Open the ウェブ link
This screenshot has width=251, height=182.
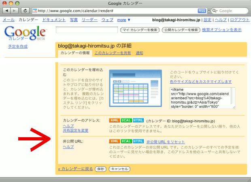click(x=107, y=20)
